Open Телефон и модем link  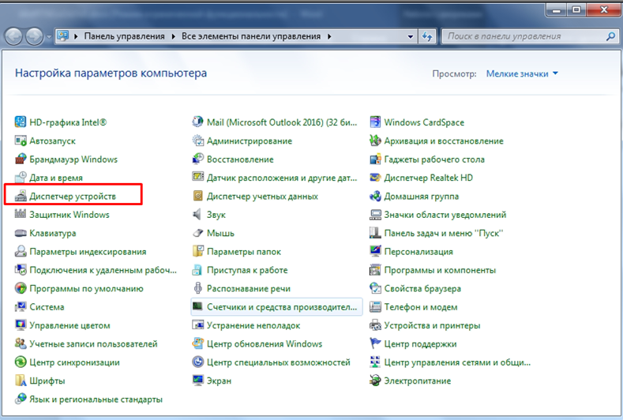pyautogui.click(x=421, y=307)
